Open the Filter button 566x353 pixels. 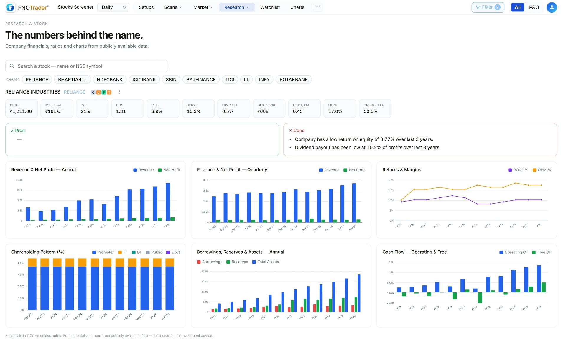click(488, 7)
